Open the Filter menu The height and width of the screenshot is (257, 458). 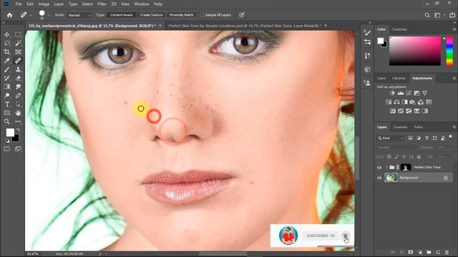pyautogui.click(x=102, y=4)
